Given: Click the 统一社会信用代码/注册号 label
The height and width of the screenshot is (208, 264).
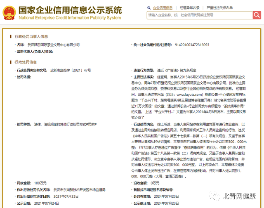Looking at the screenshot, I should click(x=153, y=45).
